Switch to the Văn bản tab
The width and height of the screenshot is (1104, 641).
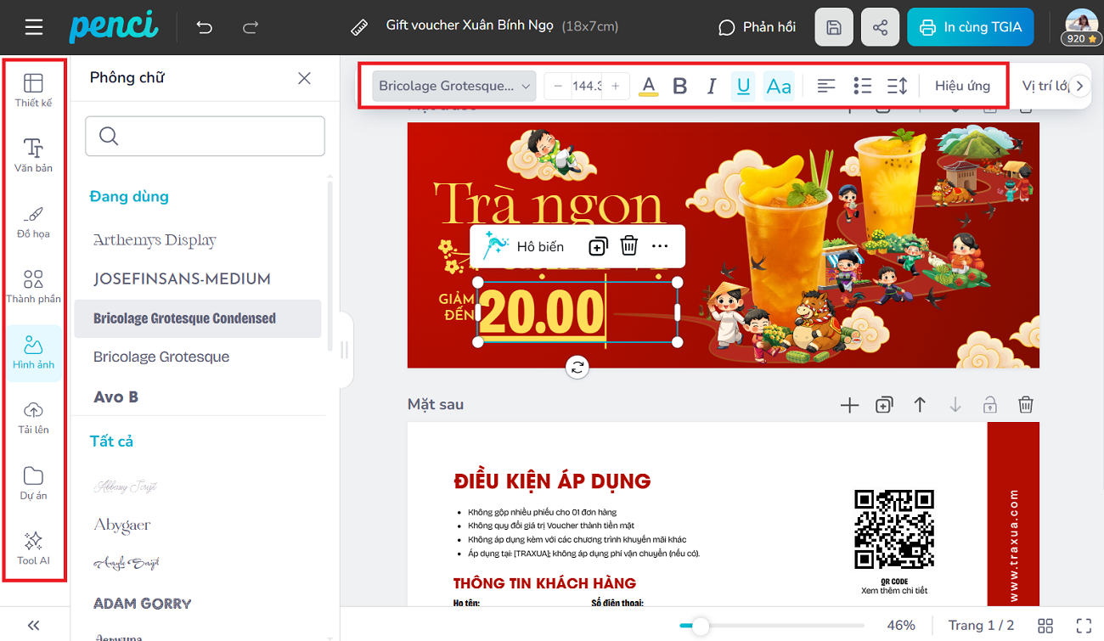pos(34,155)
